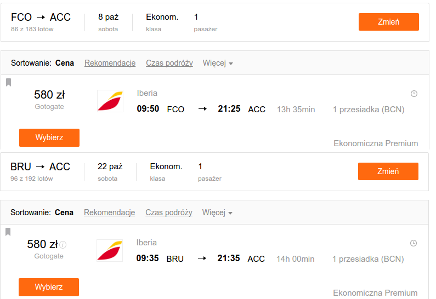The image size is (436, 299).
Task: Click info icon next to second 580 zł price
Action: coord(63,245)
